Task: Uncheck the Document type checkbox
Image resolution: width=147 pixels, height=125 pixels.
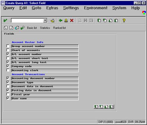Action: [x=8, y=82]
